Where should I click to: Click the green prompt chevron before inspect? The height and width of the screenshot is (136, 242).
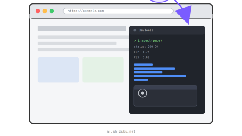(135, 40)
